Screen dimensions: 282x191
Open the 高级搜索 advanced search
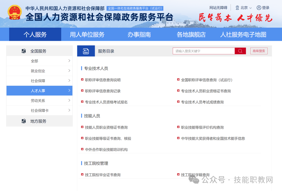click(x=259, y=51)
